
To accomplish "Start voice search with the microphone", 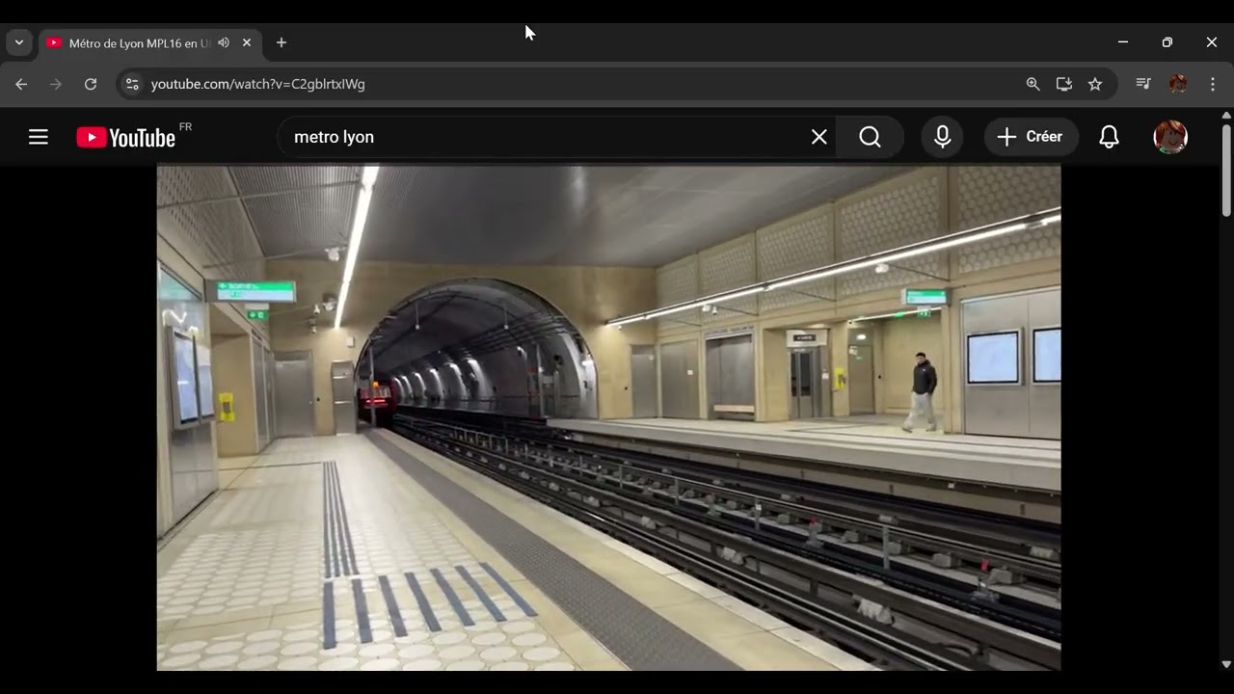I will 943,137.
